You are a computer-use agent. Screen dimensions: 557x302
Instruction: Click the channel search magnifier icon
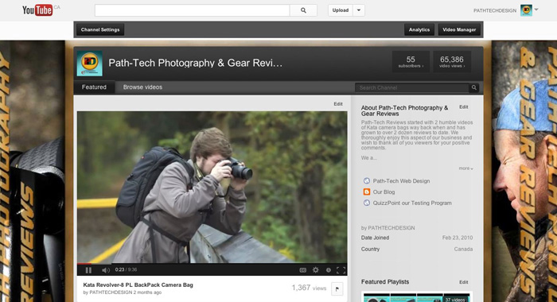tap(474, 87)
